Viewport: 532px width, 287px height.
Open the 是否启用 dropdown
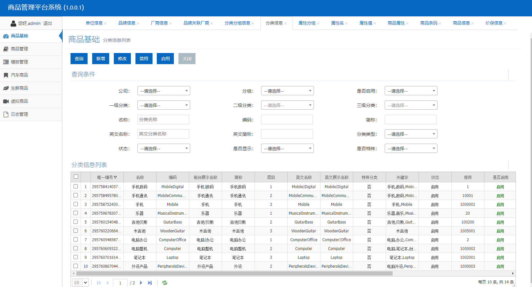pos(411,91)
